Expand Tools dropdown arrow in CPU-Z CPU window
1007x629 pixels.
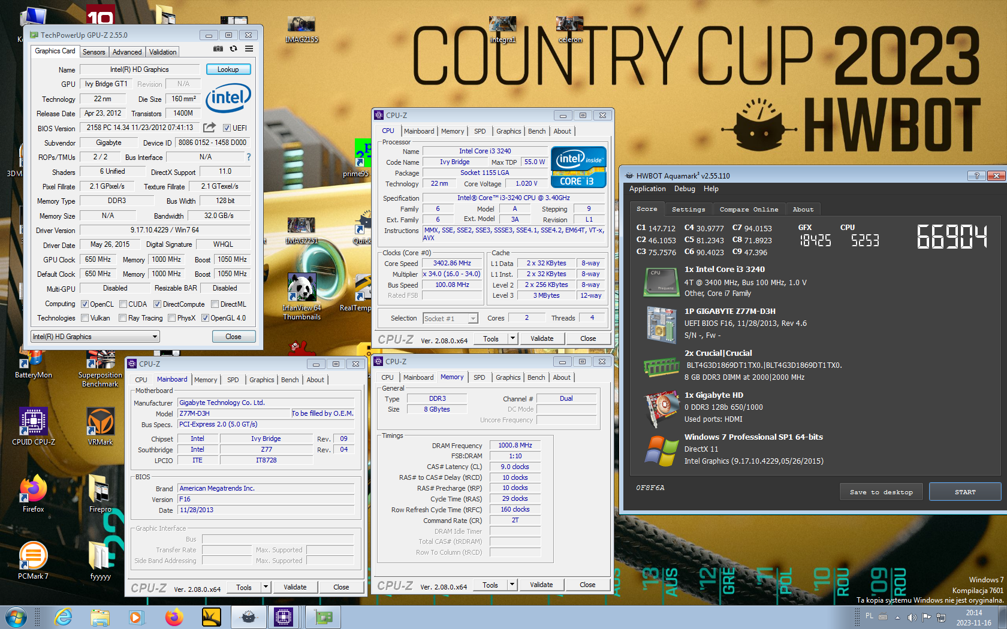[512, 338]
